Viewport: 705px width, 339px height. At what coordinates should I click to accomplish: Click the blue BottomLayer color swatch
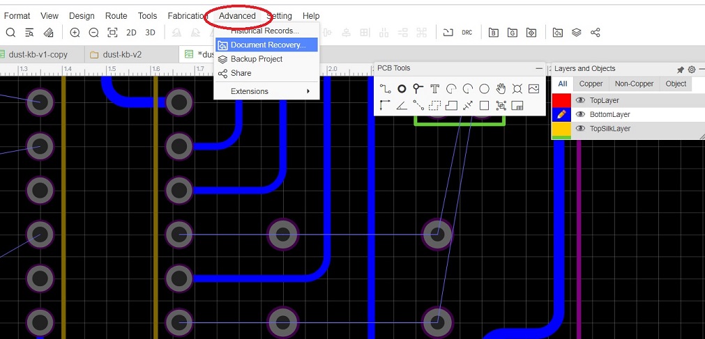click(561, 114)
